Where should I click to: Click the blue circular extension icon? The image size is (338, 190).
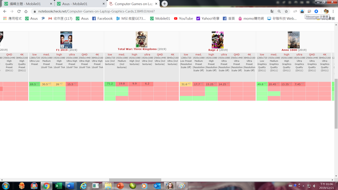(316, 11)
